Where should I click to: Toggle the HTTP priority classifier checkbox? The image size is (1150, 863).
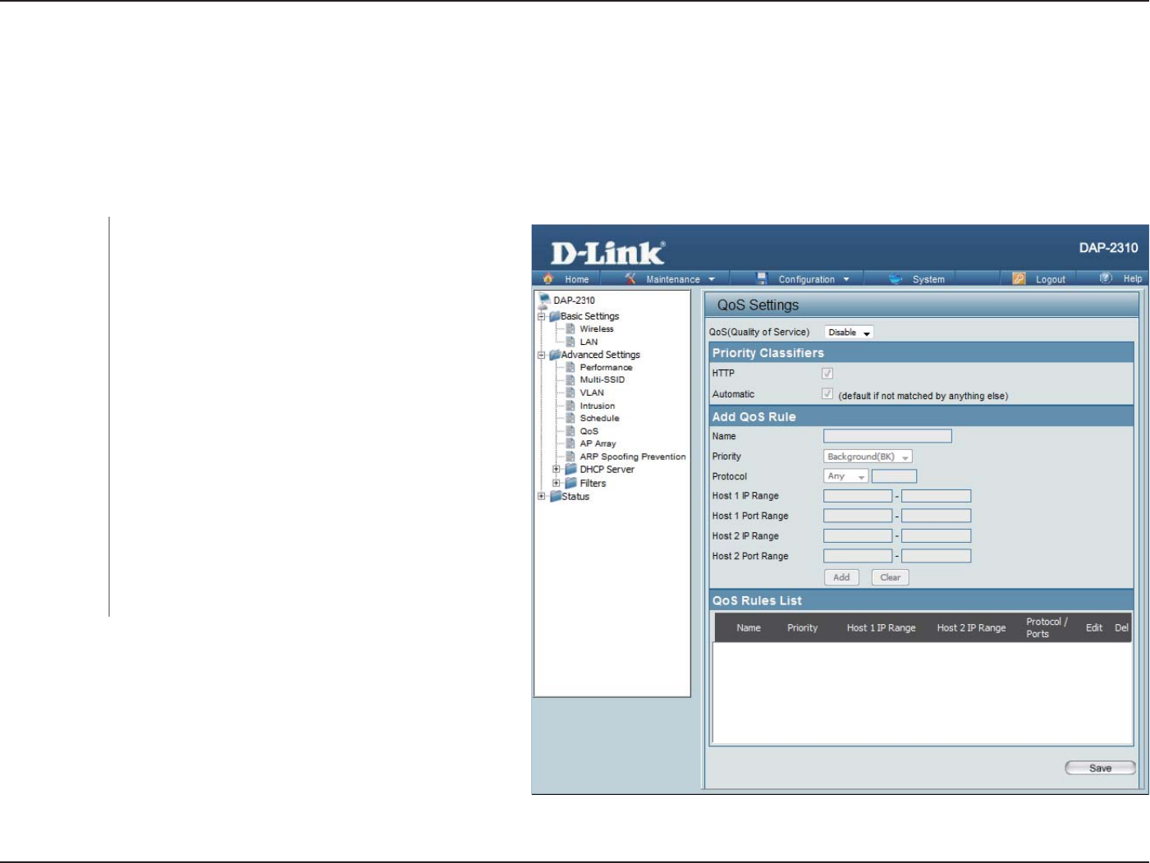tap(827, 374)
